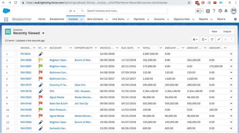This screenshot has width=239, height=133.
Task: Open the All search scope dropdown
Action: point(72,11)
